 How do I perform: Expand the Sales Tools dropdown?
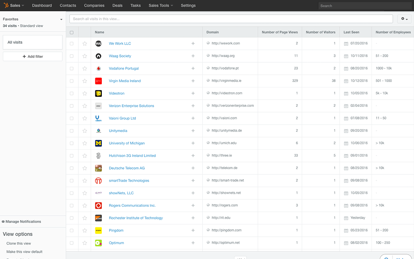click(x=161, y=5)
